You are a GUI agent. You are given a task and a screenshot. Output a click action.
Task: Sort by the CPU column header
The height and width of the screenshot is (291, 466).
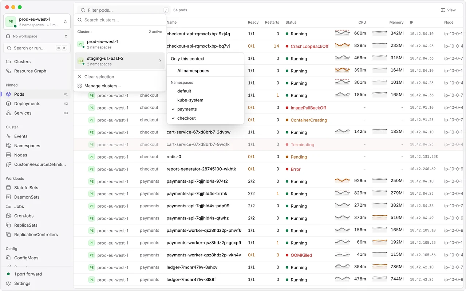[x=362, y=22]
